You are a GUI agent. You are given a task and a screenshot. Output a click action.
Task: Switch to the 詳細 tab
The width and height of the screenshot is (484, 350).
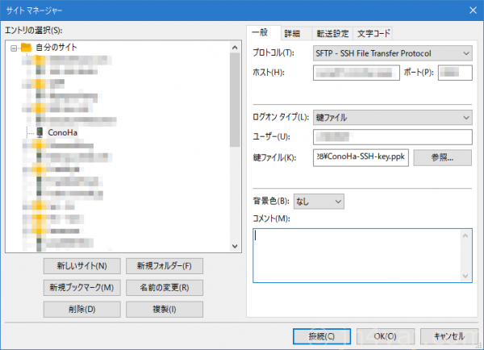(x=292, y=33)
